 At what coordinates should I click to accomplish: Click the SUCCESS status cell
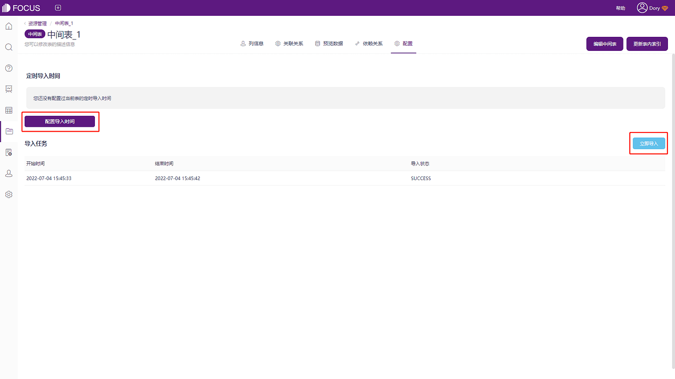(x=421, y=179)
